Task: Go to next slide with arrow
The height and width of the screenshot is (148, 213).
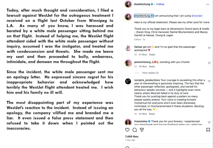Action: (x=118, y=76)
